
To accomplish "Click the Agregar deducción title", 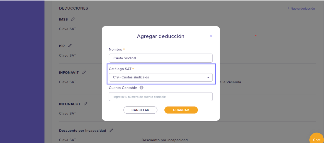I will point(160,36).
